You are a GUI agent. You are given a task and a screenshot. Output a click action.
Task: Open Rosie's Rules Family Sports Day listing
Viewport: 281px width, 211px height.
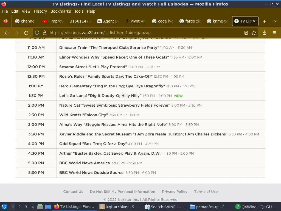[x=106, y=76]
